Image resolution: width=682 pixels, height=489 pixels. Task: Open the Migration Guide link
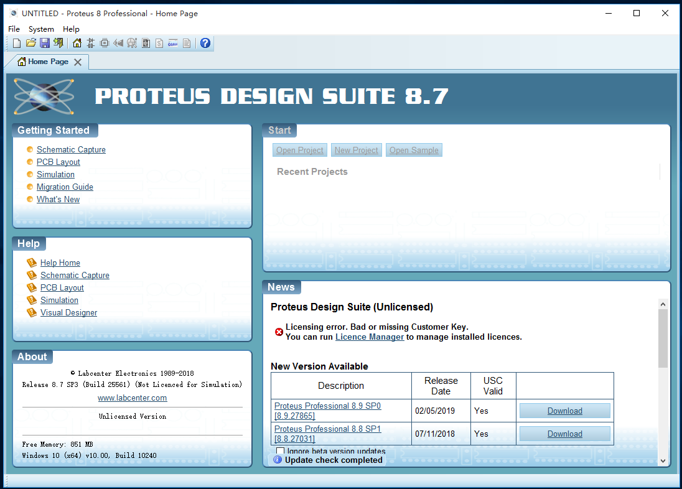pos(65,187)
